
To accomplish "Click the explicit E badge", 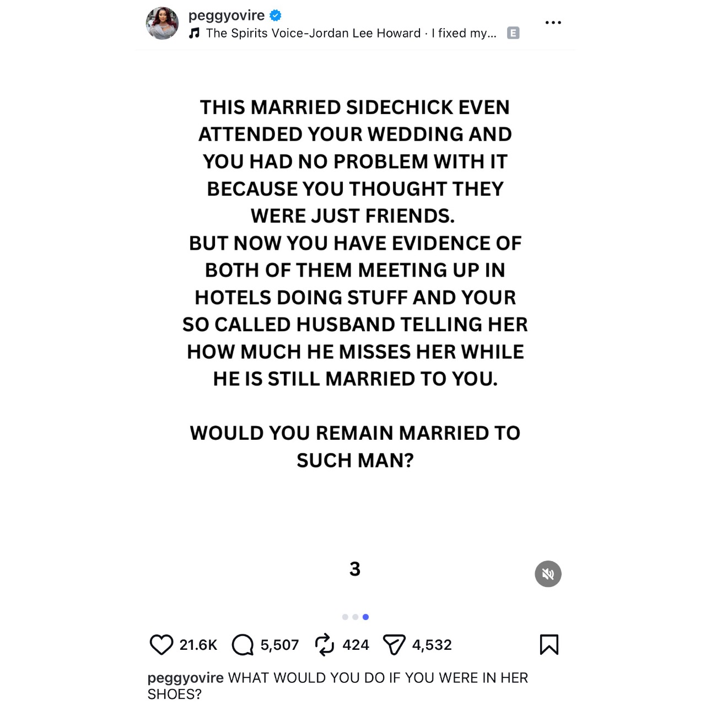I will 513,33.
